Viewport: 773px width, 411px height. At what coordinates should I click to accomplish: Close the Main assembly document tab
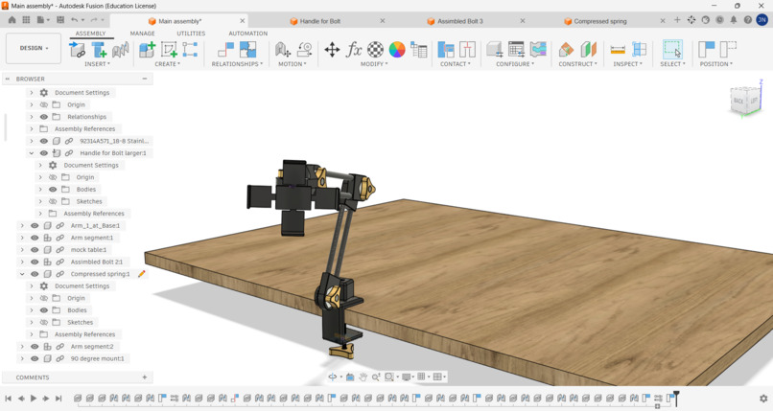point(242,21)
